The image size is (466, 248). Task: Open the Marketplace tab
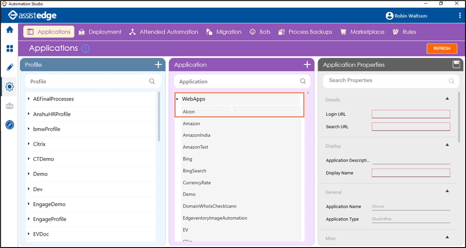click(x=362, y=32)
